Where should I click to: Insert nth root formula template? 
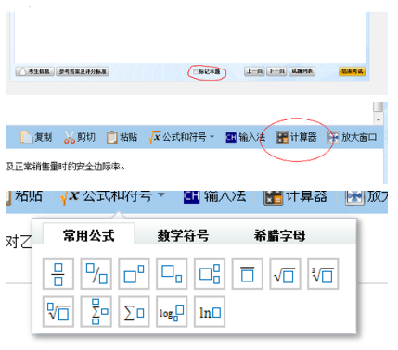58,312
